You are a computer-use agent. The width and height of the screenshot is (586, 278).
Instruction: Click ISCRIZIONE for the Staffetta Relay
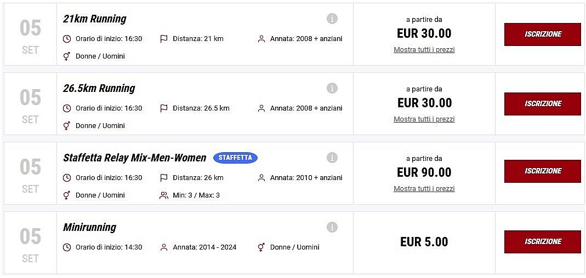pyautogui.click(x=542, y=171)
